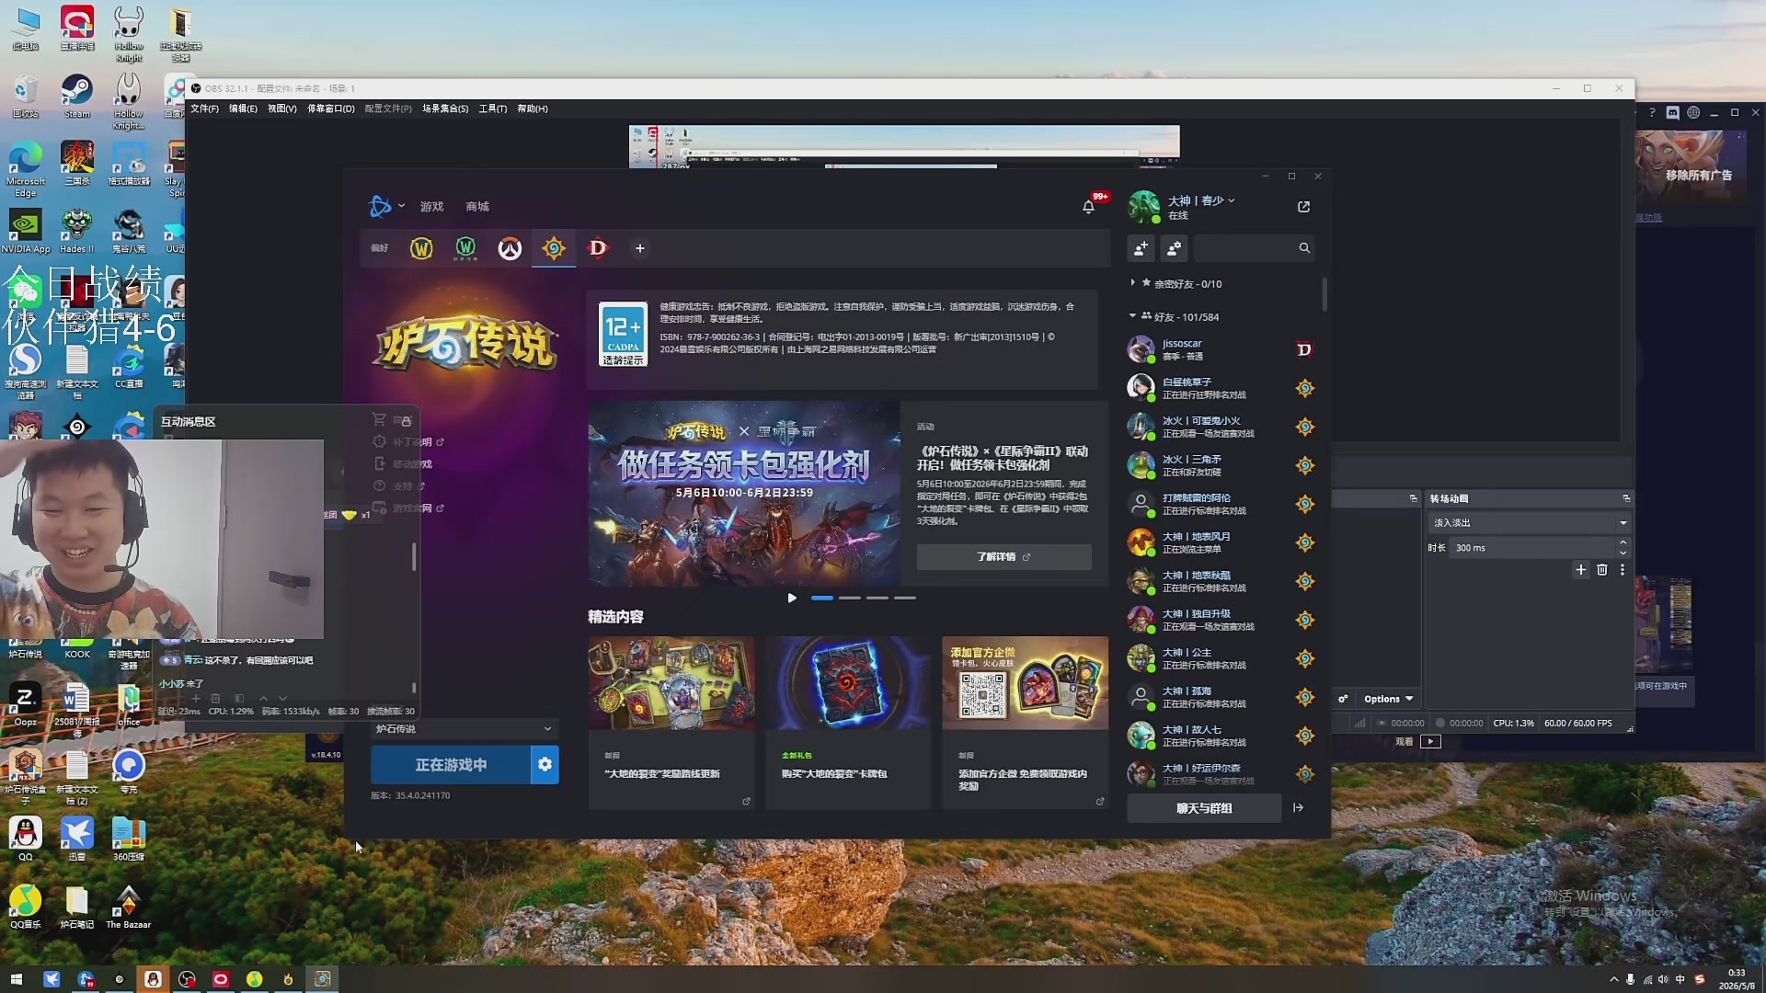Open the Windows Start menu
This screenshot has width=1766, height=993.
coord(16,979)
